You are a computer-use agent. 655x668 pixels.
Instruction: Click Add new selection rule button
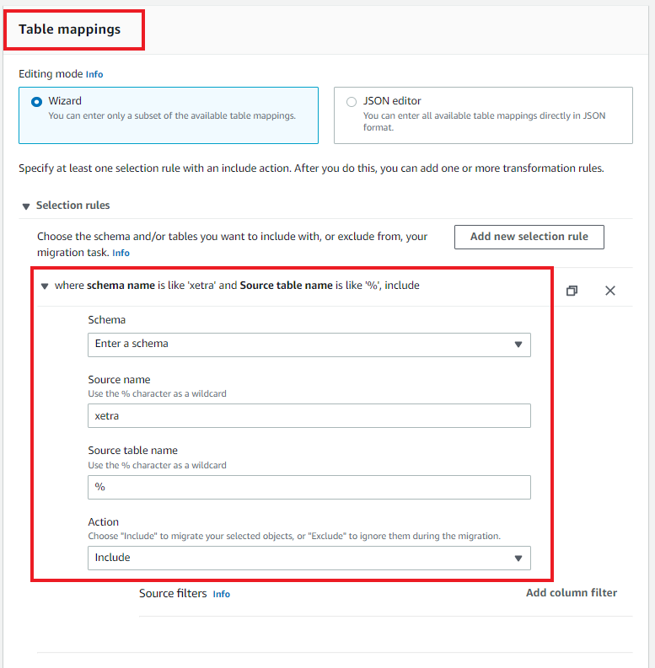[x=529, y=237]
